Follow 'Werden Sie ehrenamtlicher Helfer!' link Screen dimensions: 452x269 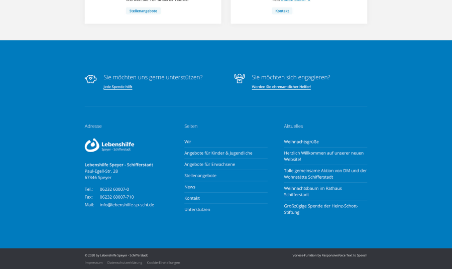(x=281, y=87)
